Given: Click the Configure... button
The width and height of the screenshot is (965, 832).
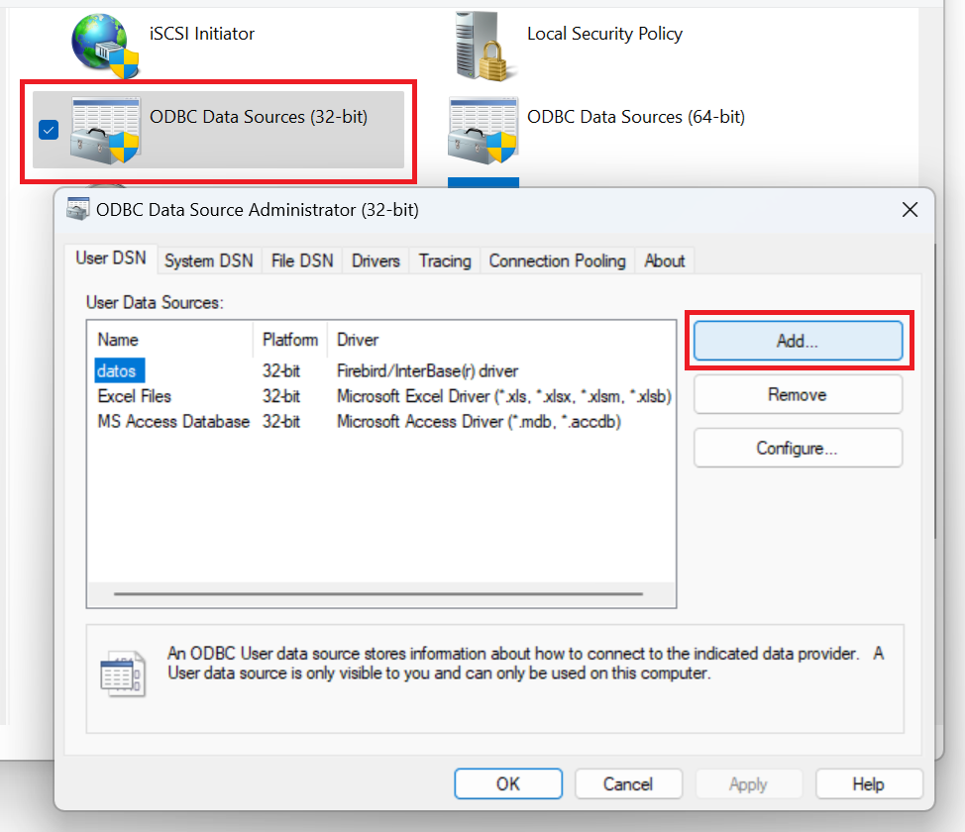Looking at the screenshot, I should (x=798, y=448).
